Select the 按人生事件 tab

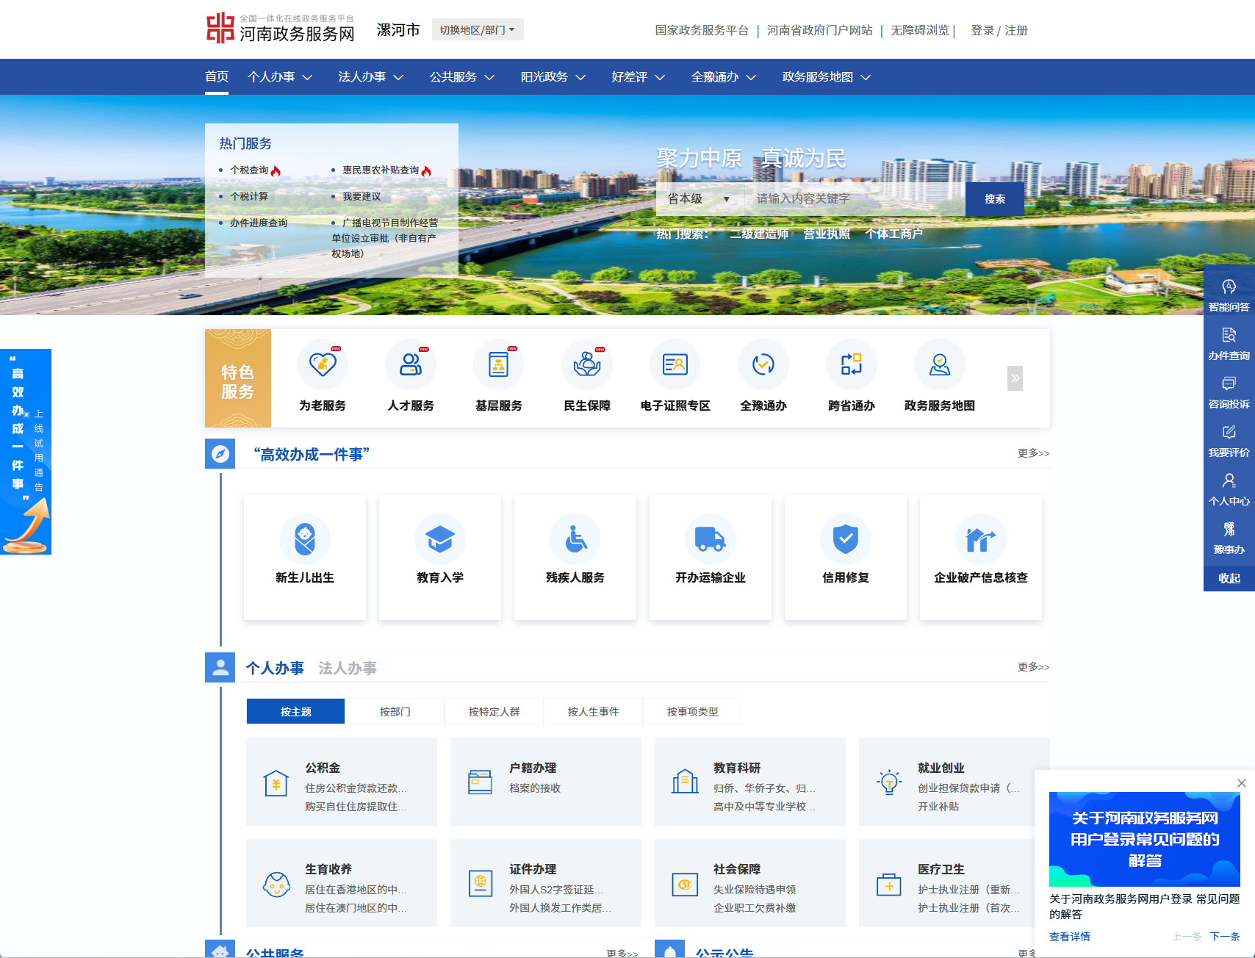coord(593,711)
